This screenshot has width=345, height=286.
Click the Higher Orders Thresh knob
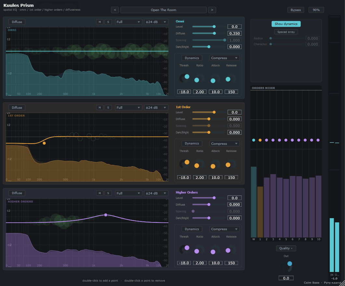pos(184,250)
